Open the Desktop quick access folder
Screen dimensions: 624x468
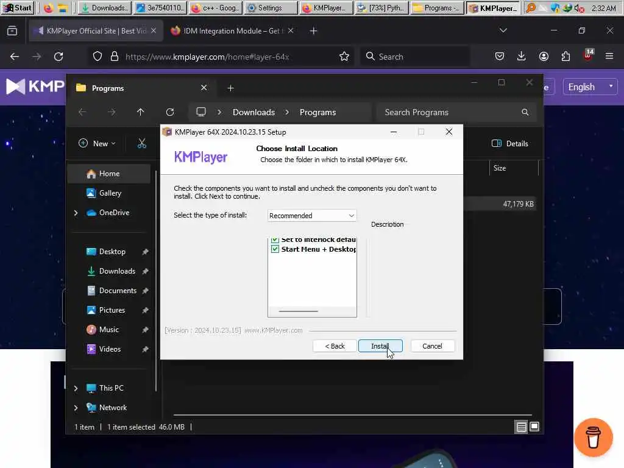pyautogui.click(x=112, y=252)
